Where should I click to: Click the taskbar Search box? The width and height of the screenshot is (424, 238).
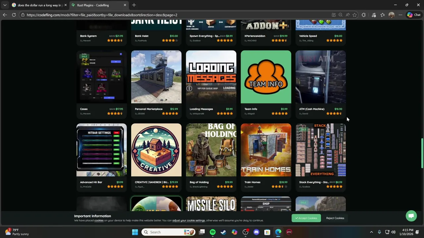click(169, 232)
